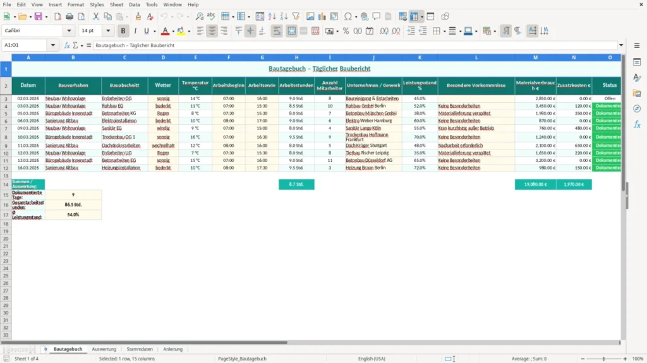Activate the Clone Formatting paintbrush

(x=138, y=16)
